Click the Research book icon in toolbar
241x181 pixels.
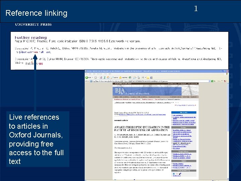[151, 77]
